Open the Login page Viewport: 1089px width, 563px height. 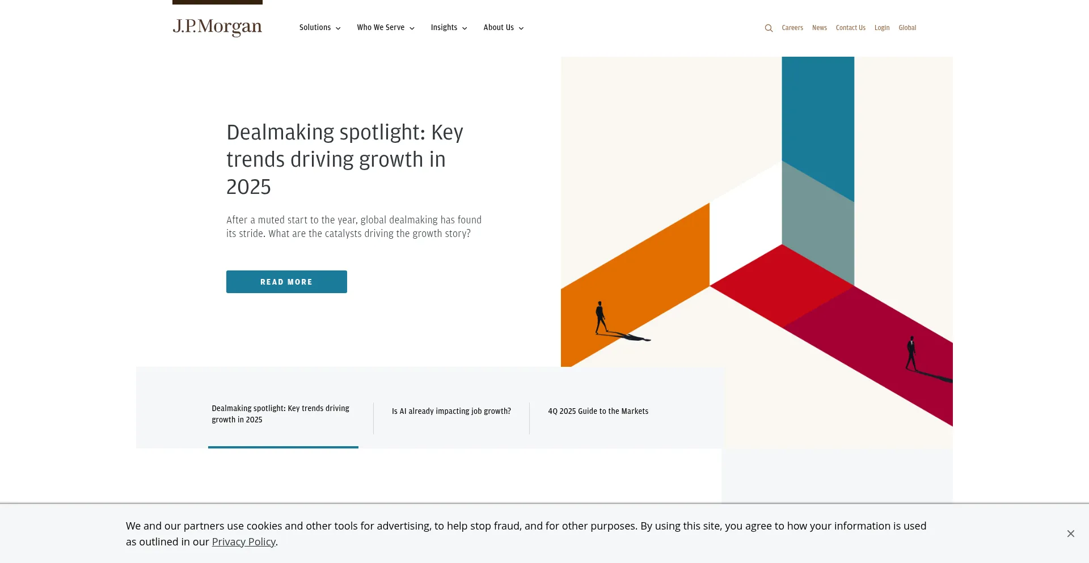pyautogui.click(x=881, y=28)
